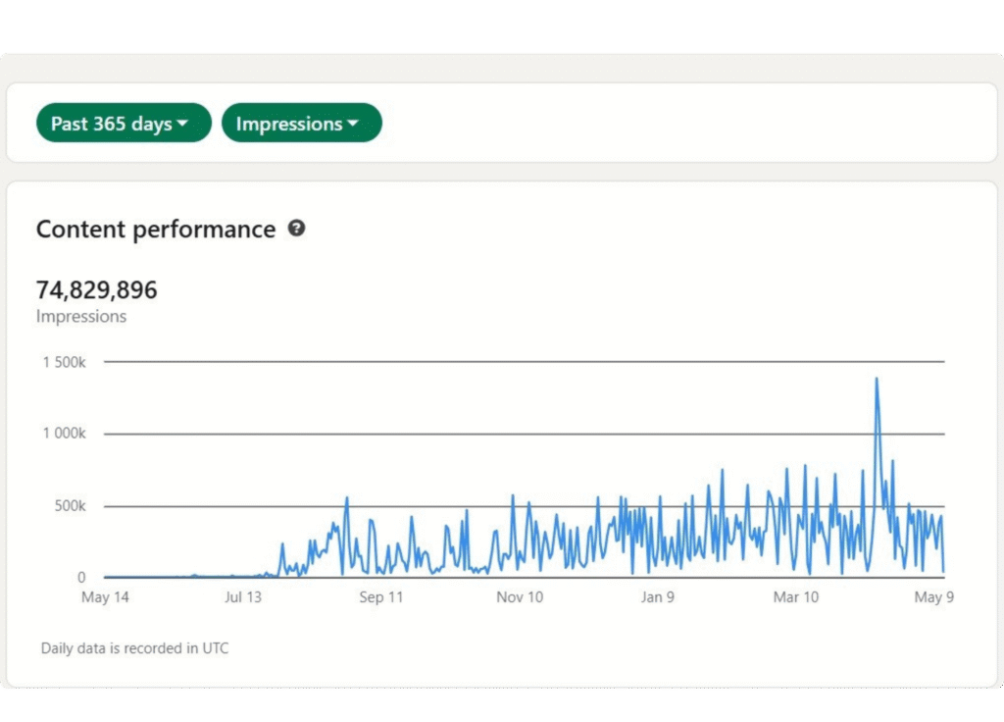Click the help icon beside Content performance

[x=296, y=229]
